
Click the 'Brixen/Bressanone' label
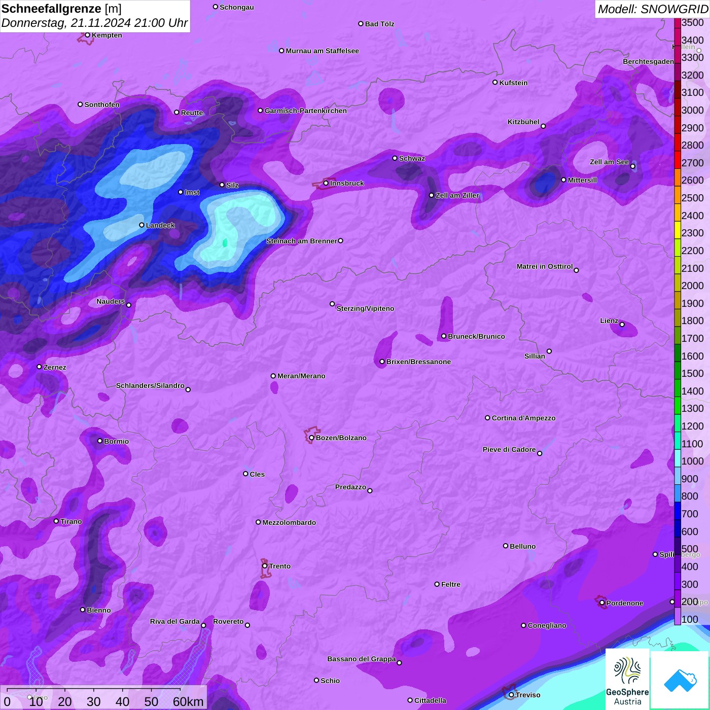[418, 362]
